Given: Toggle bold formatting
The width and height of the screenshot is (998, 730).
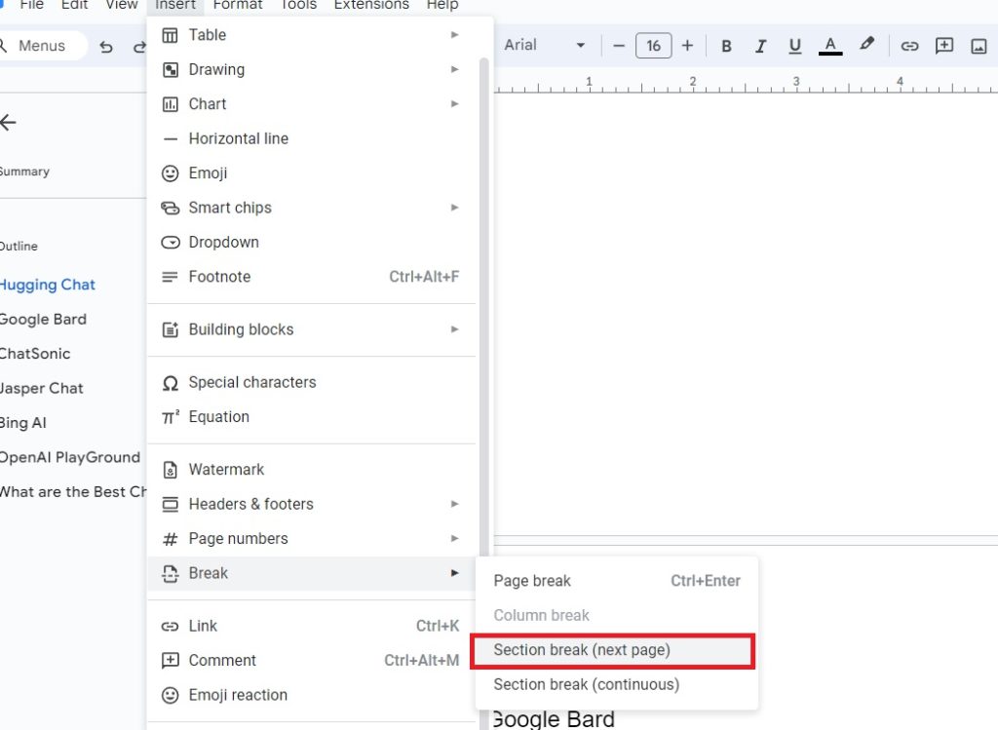Looking at the screenshot, I should pos(726,46).
